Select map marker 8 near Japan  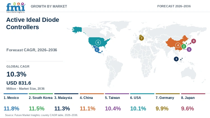193,41
